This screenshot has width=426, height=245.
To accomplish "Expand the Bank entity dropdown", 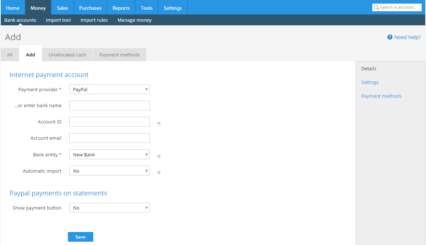I will tap(109, 155).
